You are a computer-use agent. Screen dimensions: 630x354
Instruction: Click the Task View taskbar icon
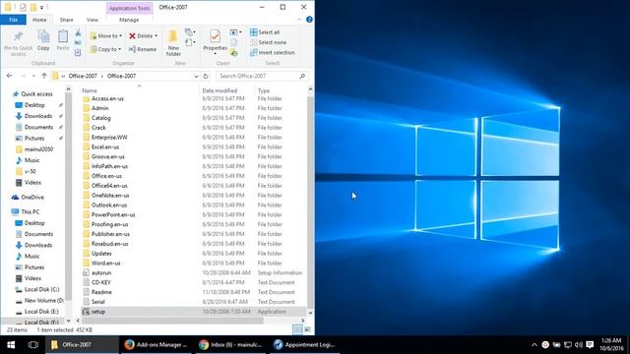[x=33, y=345]
